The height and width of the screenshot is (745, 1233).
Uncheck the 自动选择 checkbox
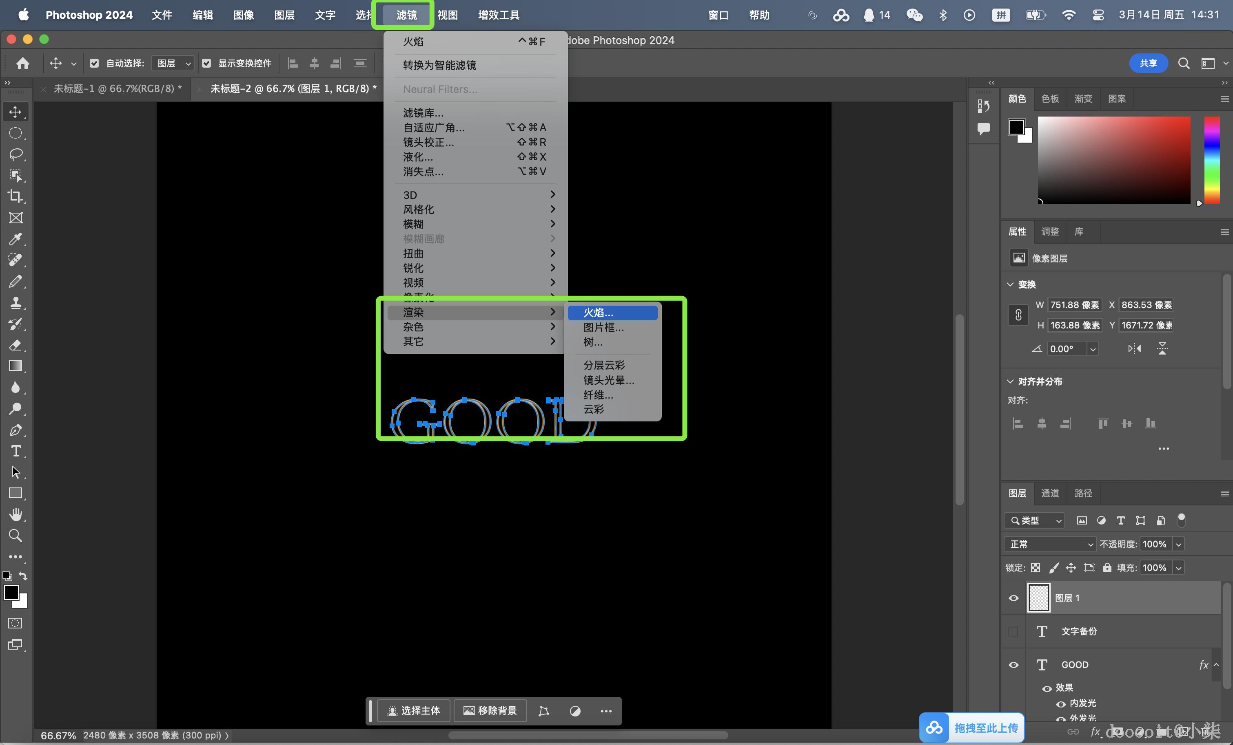pyautogui.click(x=94, y=63)
